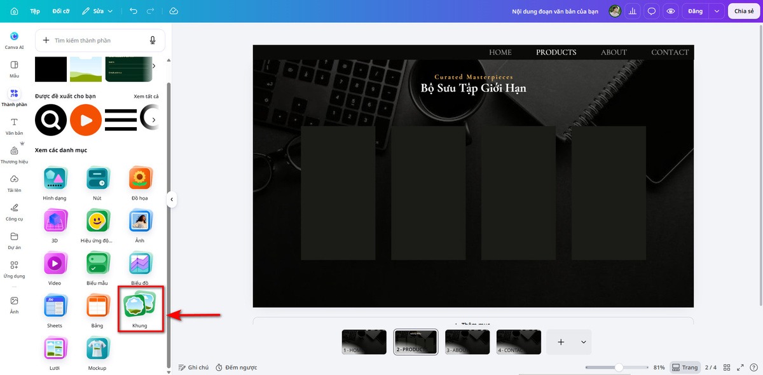Click HOME in the design navigation
Screen dimensions: 763x375
(x=500, y=52)
